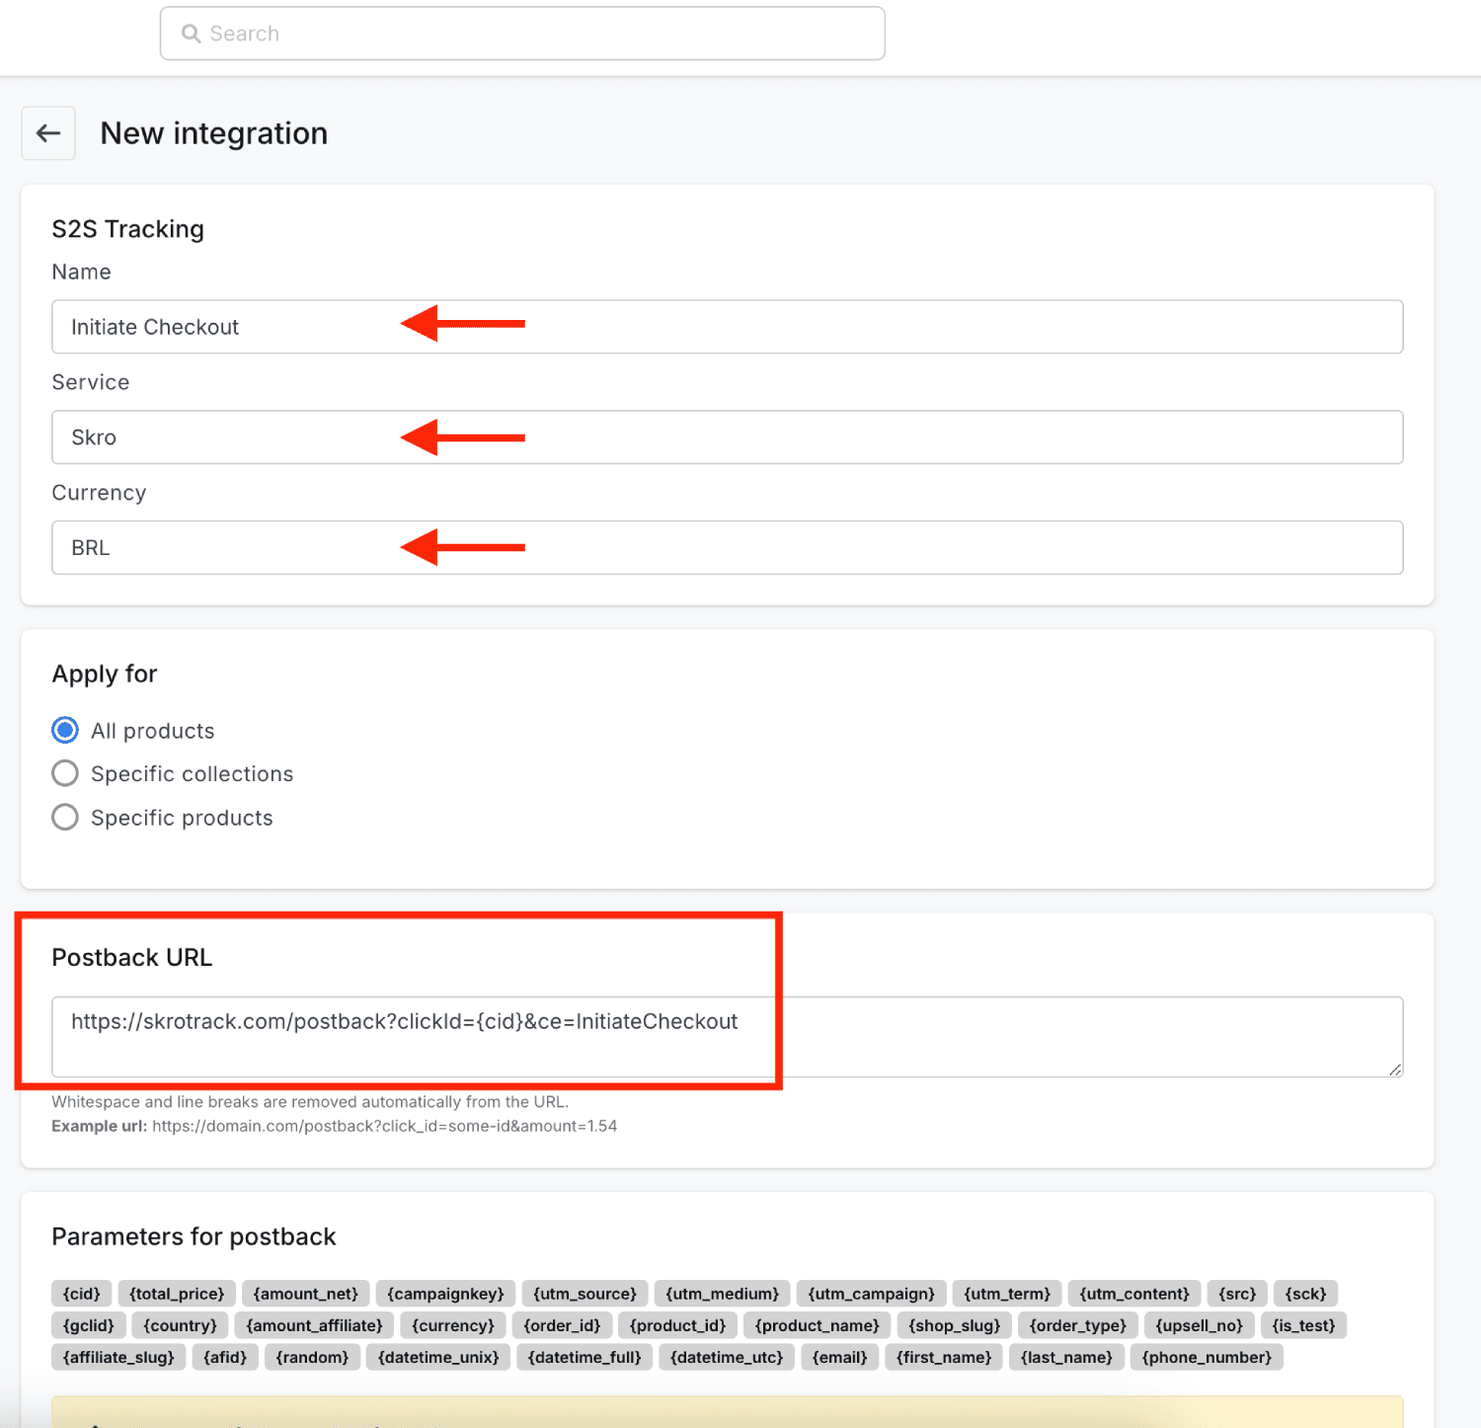Click inside the Postback URL textarea
Screen dimensions: 1481x1428
[727, 1037]
